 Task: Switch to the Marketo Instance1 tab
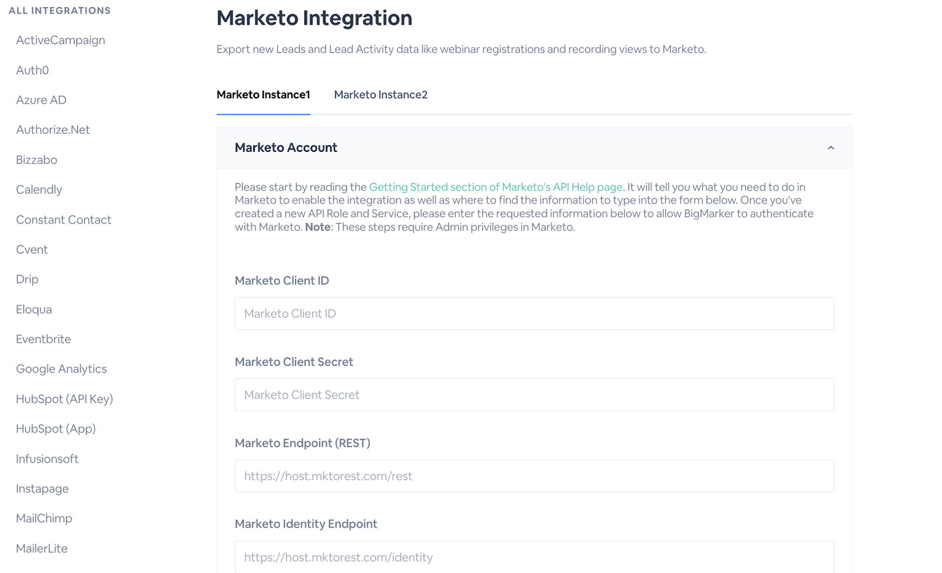pos(263,95)
